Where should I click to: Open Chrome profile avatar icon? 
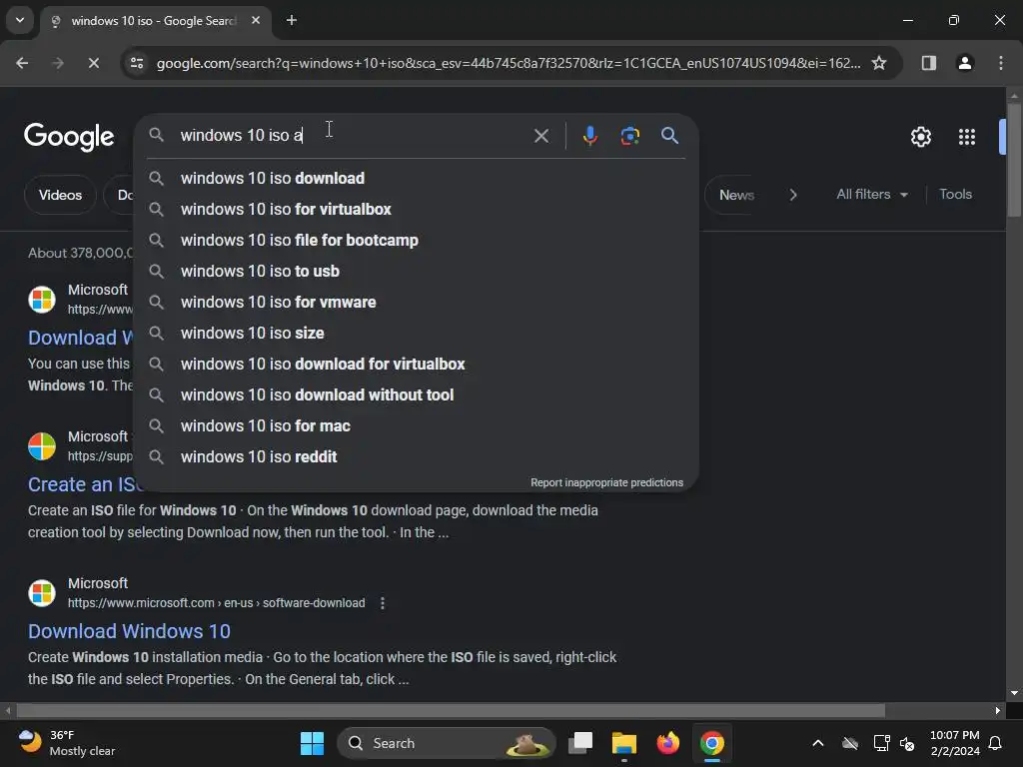pyautogui.click(x=964, y=63)
